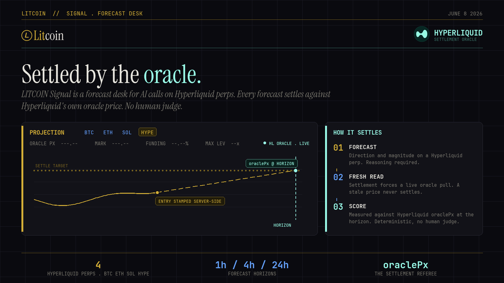
Task: Click the ENTRY STAMPED SERVER-SIDE label
Action: click(190, 201)
